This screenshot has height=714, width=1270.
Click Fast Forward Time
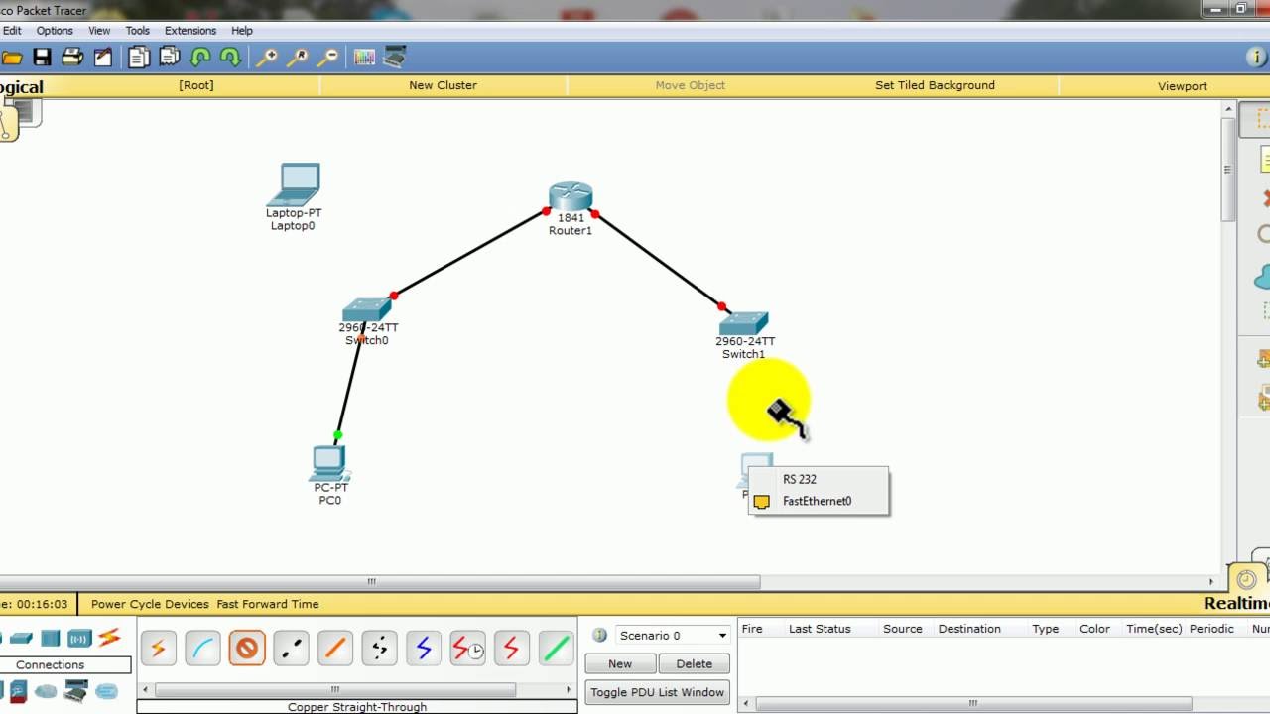point(268,604)
